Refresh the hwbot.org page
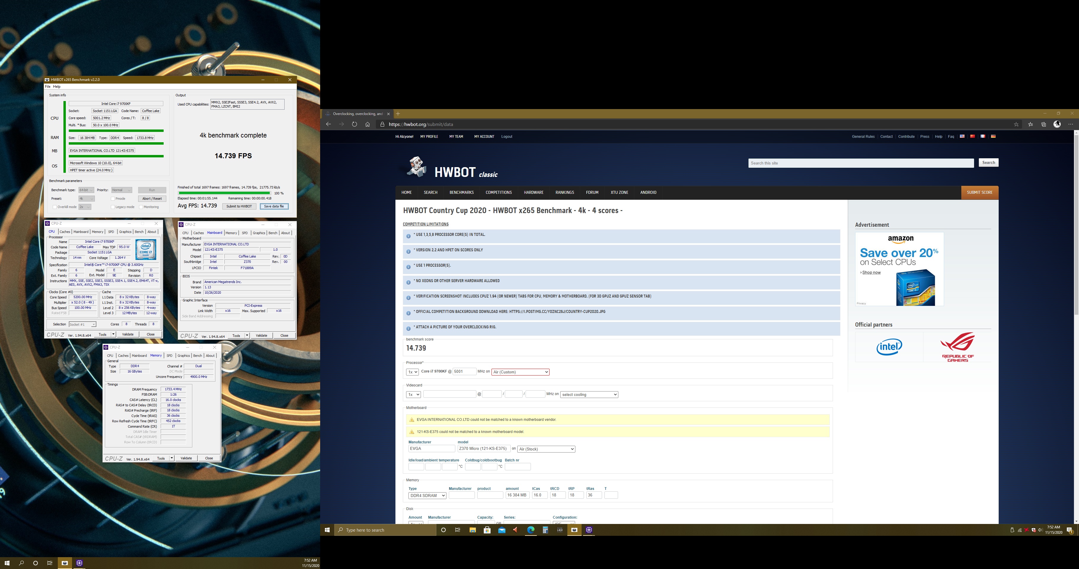Image resolution: width=1079 pixels, height=569 pixels. click(x=354, y=124)
